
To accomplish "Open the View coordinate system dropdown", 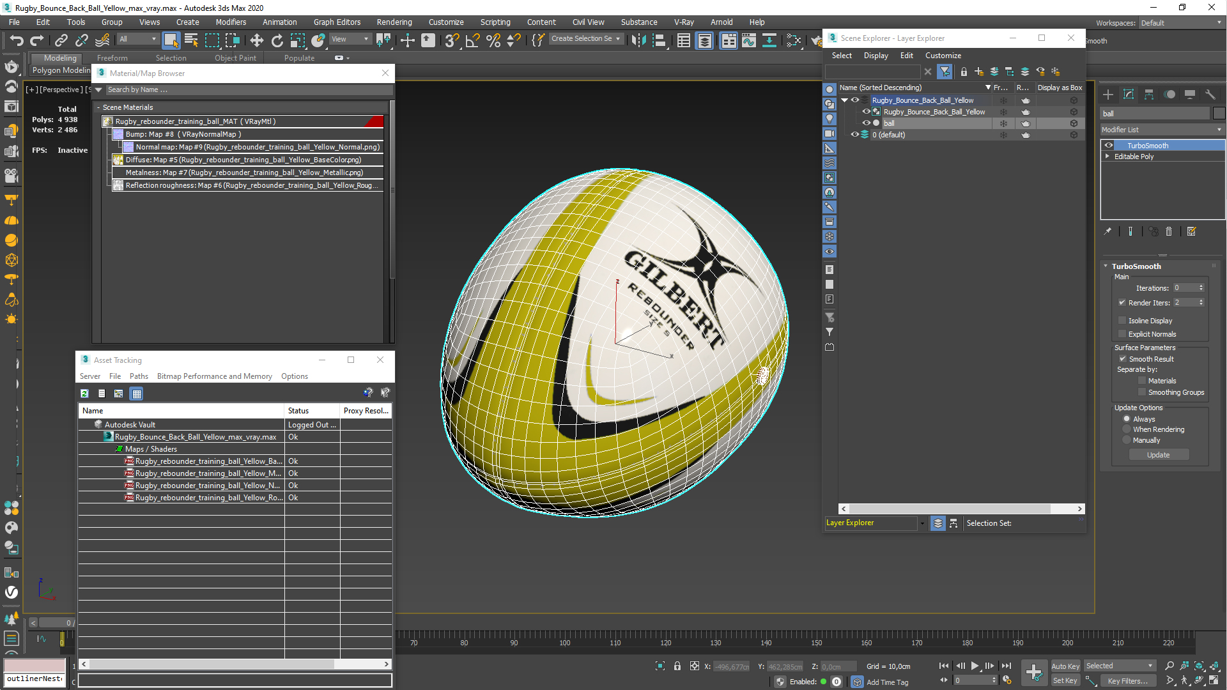I will coord(350,39).
